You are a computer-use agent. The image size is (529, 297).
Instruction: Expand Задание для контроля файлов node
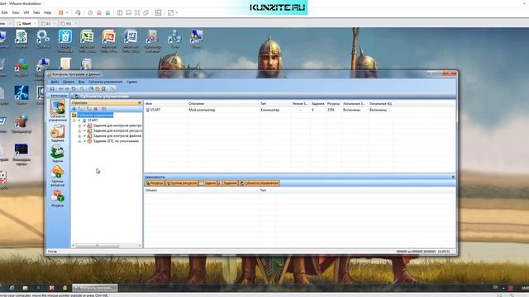tap(79, 136)
